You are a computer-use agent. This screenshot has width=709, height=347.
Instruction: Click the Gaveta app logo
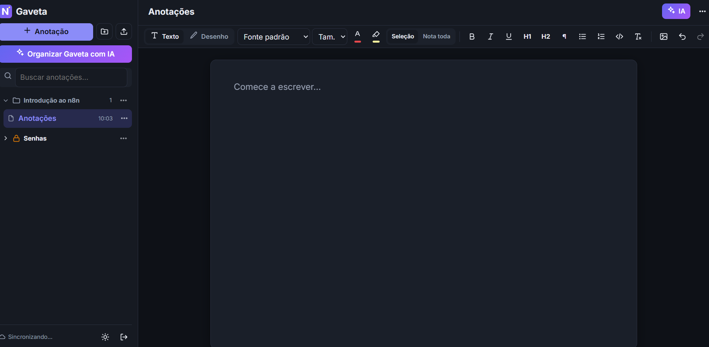[6, 11]
